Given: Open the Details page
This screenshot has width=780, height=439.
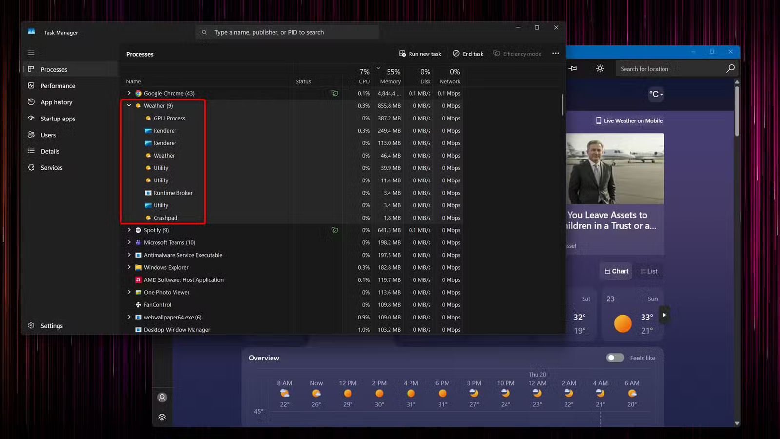Looking at the screenshot, I should [71, 151].
